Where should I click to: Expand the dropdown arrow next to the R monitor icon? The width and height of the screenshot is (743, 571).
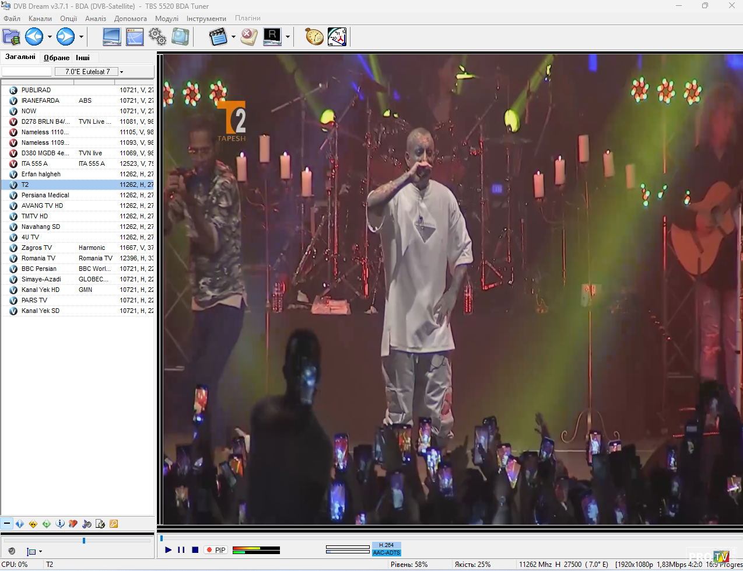[288, 37]
